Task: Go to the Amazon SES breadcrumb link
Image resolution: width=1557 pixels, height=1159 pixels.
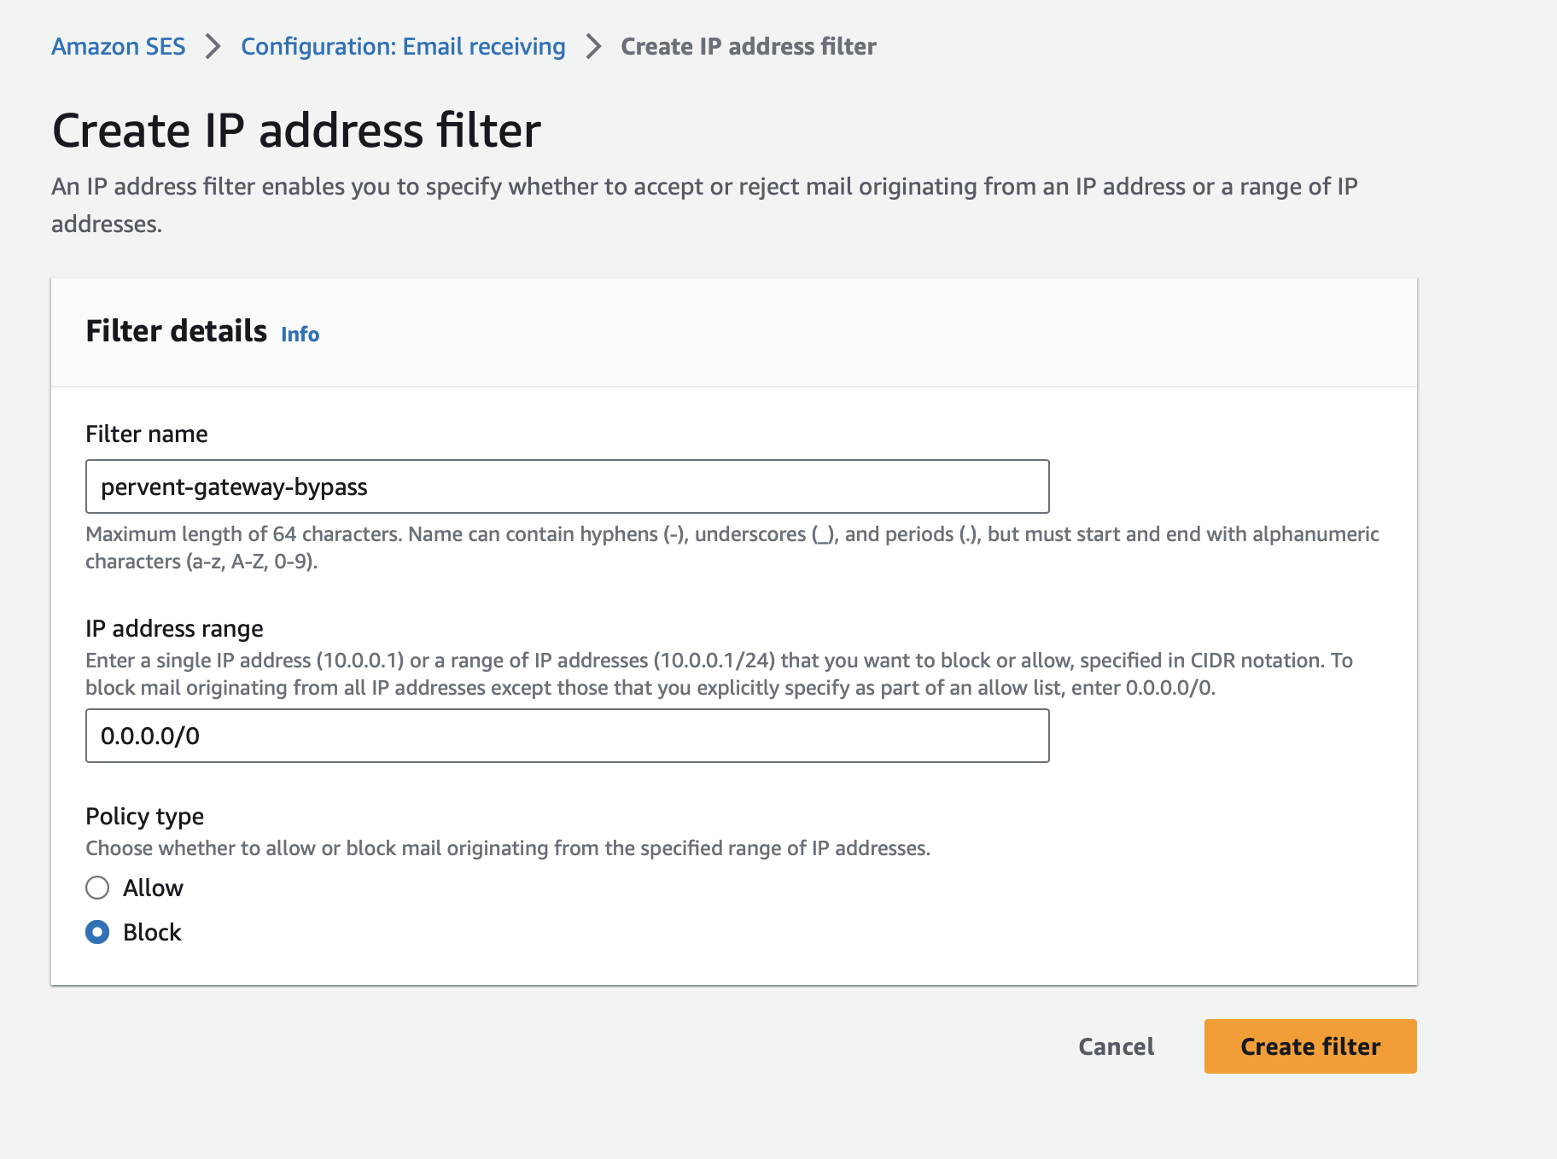Action: [x=118, y=46]
